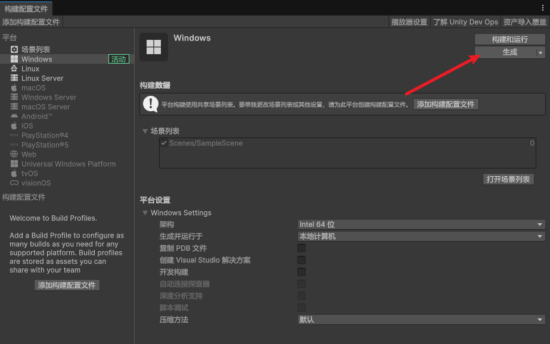Open the 架构 Intel 64 位 dropdown
The width and height of the screenshot is (550, 344).
pos(421,224)
